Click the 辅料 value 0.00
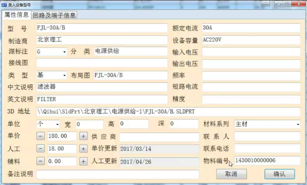The image size is (307, 185). [x=62, y=161]
